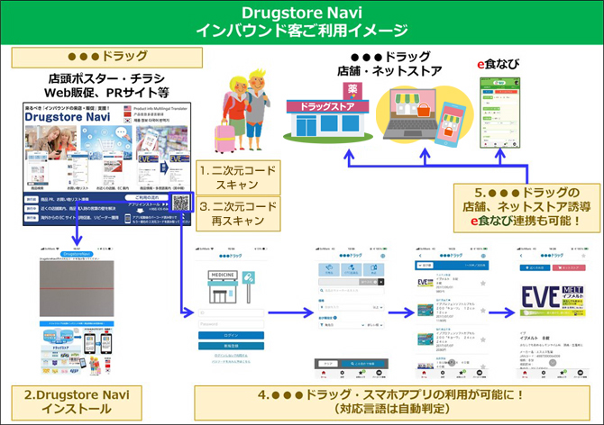Click the Chinese flag on the poster
The height and width of the screenshot is (425, 604).
127,114
